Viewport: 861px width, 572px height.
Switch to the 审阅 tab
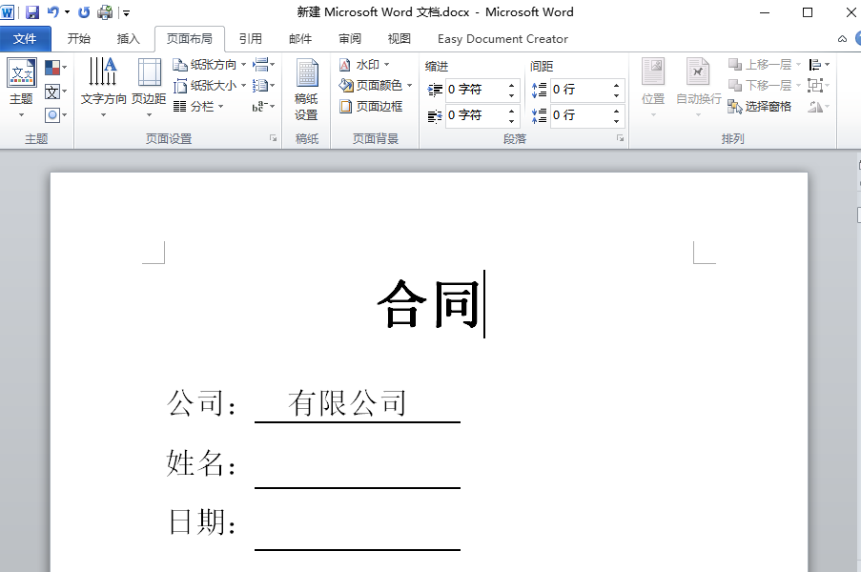click(350, 39)
